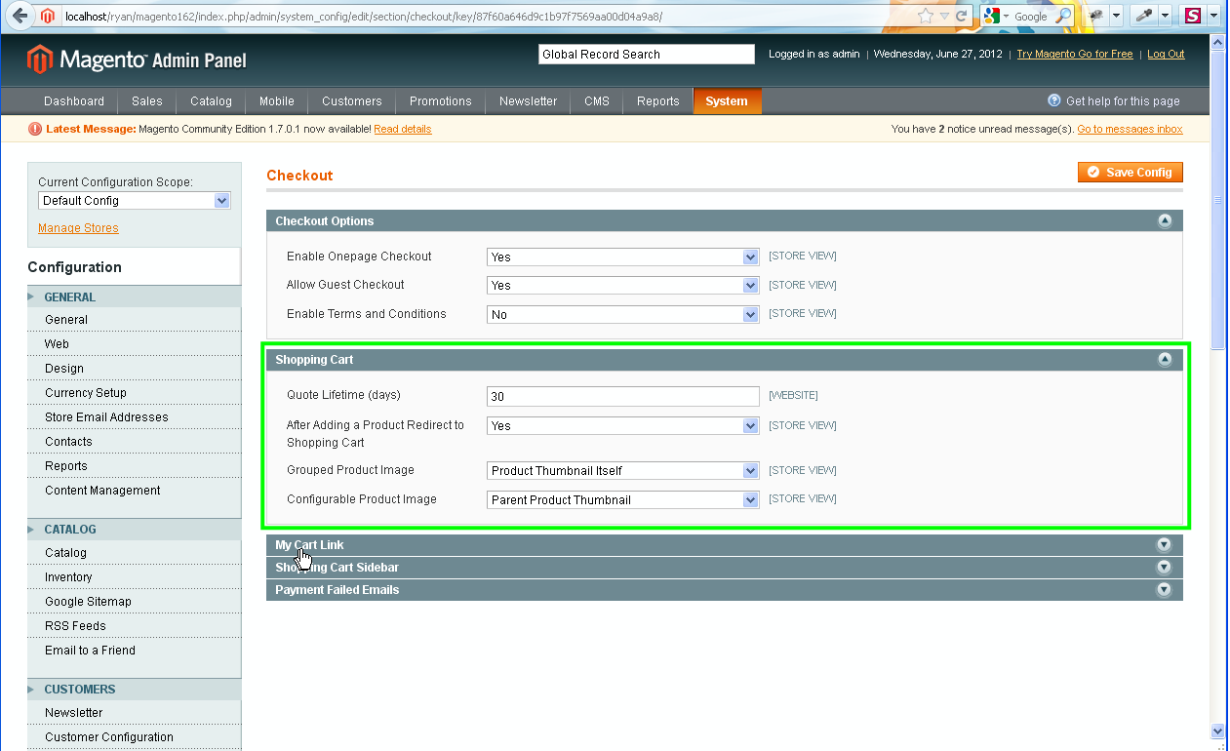Select Content Management in the sidebar
Image resolution: width=1230 pixels, height=751 pixels.
point(102,491)
